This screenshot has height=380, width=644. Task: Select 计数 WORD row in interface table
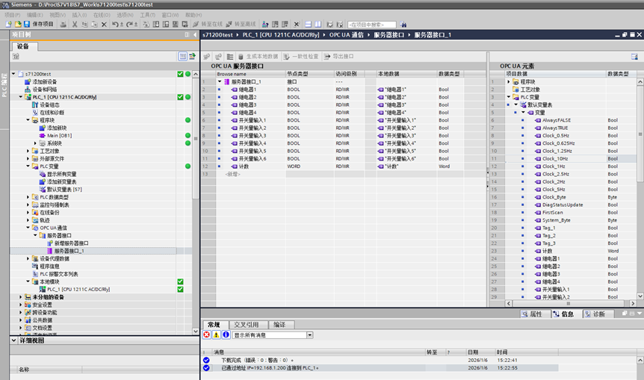(x=344, y=166)
